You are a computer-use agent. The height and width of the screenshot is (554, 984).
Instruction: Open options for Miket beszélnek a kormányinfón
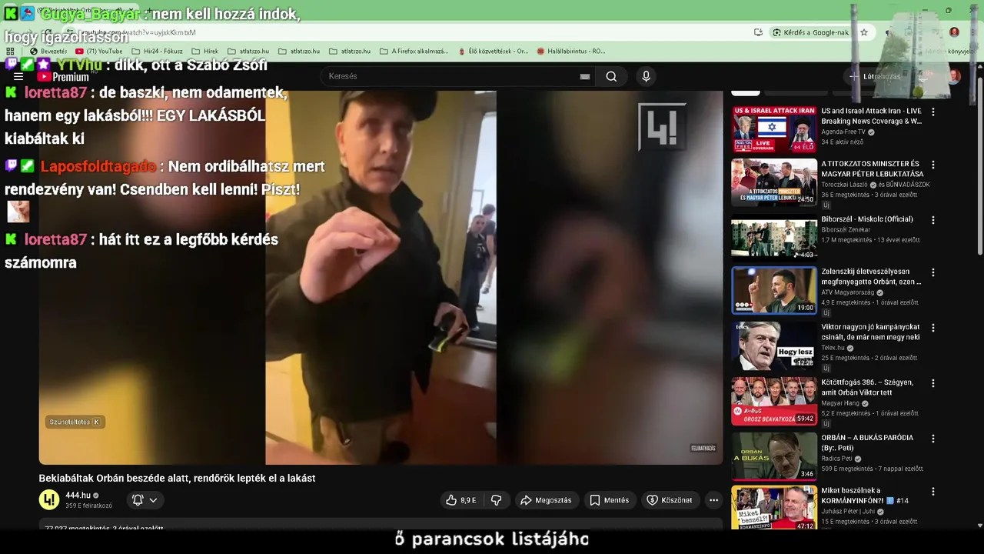pos(933,492)
